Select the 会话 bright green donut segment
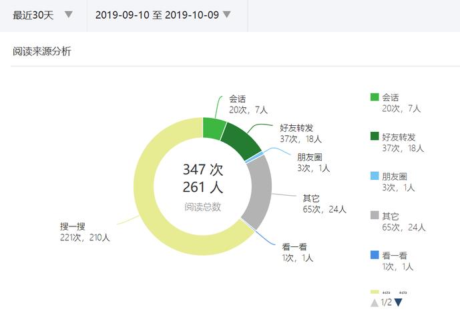 213,128
